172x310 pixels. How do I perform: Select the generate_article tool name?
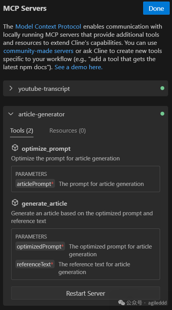pos(44,204)
